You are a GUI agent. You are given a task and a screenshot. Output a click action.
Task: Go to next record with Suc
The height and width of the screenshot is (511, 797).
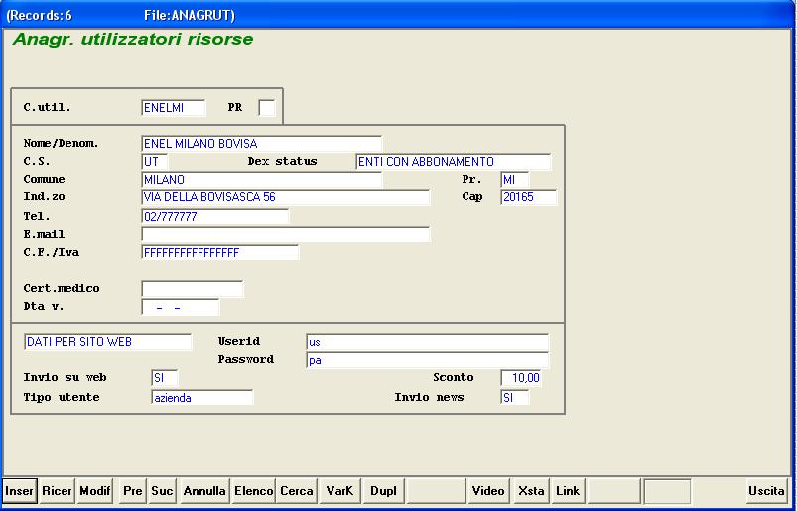pyautogui.click(x=162, y=491)
